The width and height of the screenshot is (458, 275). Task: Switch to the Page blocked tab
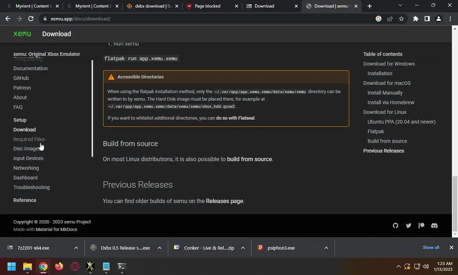[x=212, y=6]
